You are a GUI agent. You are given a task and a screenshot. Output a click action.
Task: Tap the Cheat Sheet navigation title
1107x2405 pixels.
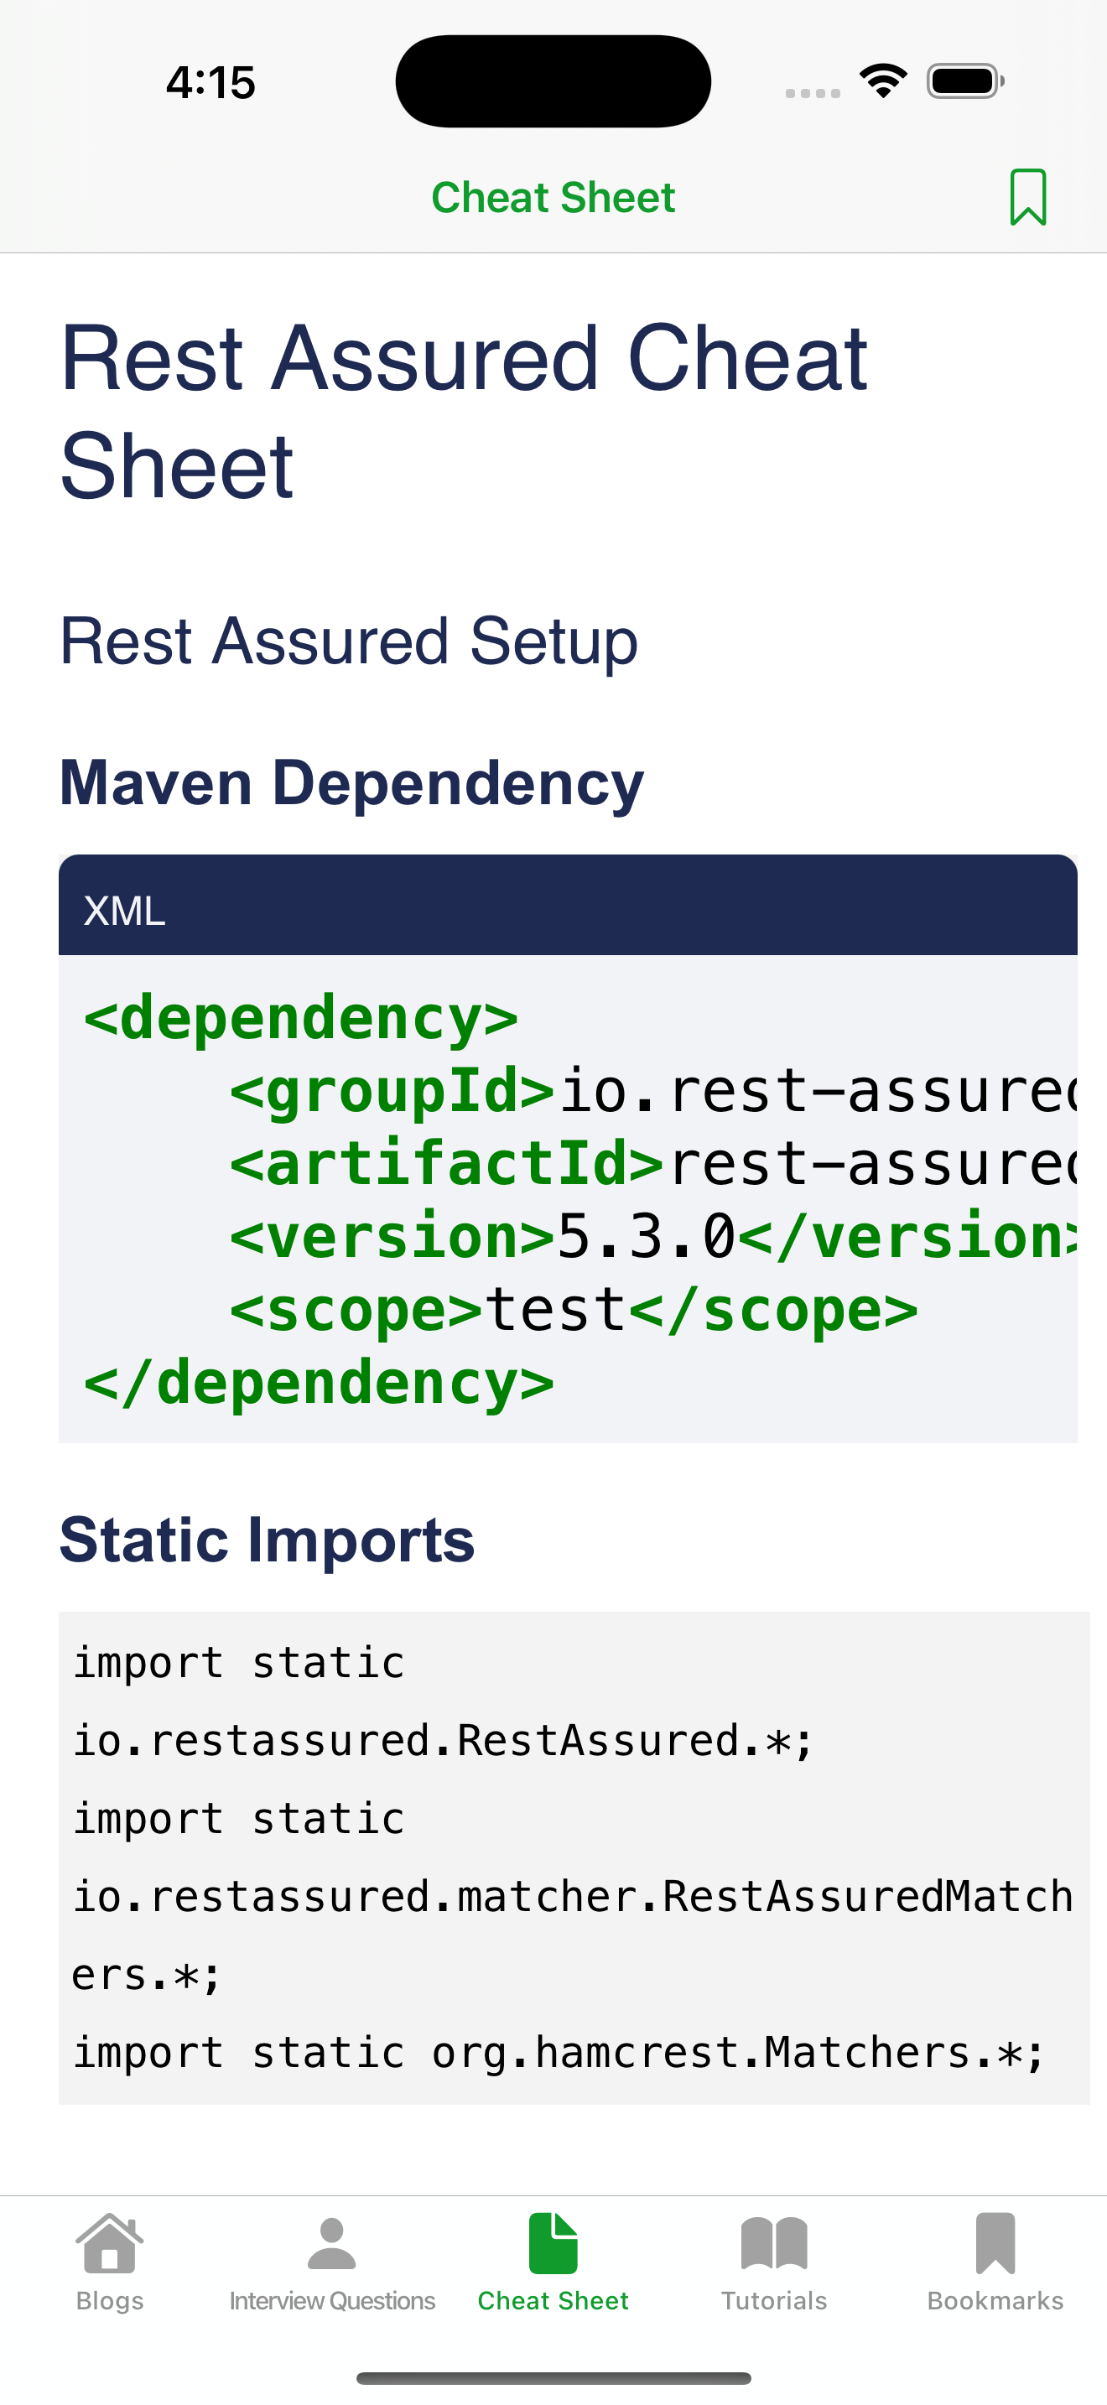coord(553,197)
